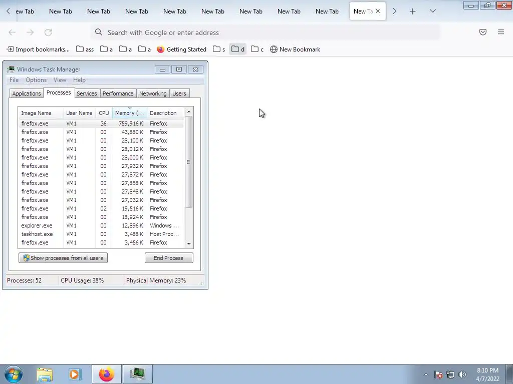Click process list scroll up arrow
This screenshot has width=513, height=384.
pyautogui.click(x=189, y=111)
